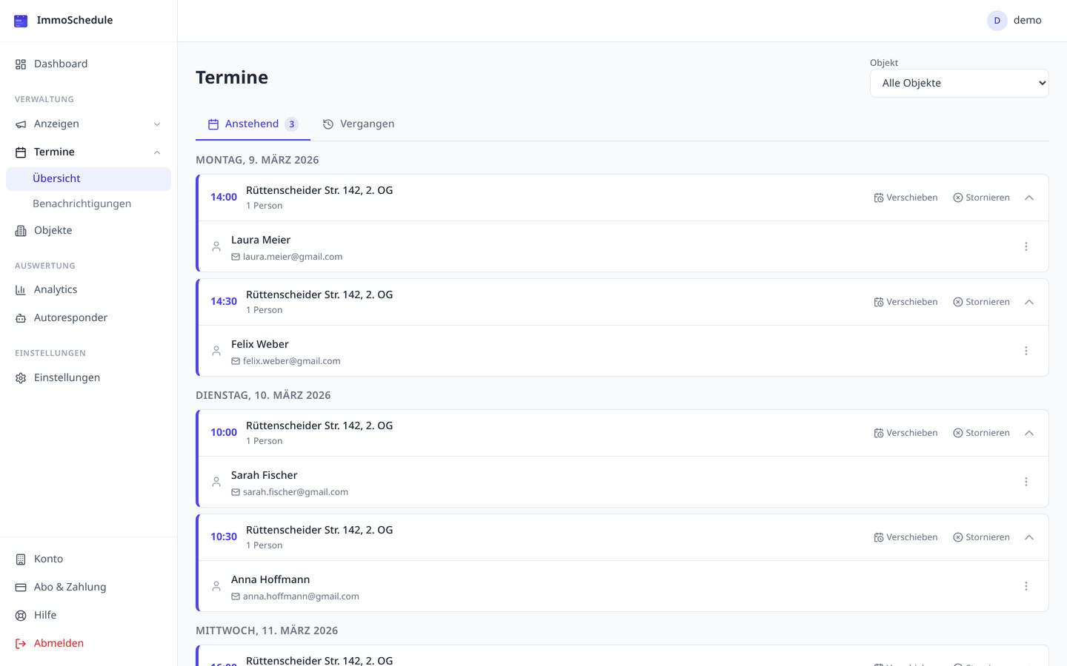The height and width of the screenshot is (666, 1067).
Task: Reschedule the 14:30 appointment via Verschieben
Action: (x=905, y=302)
